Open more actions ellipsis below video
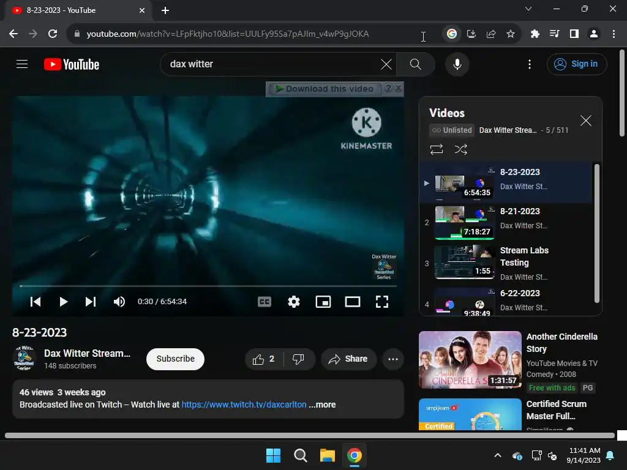 (393, 359)
